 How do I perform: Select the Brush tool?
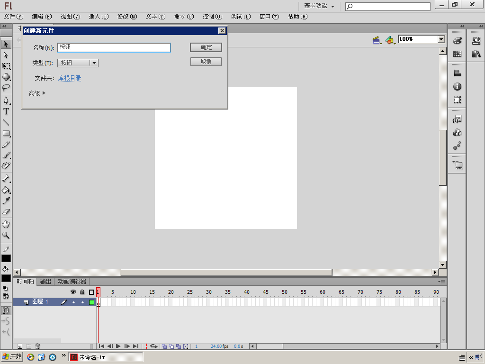(6, 155)
